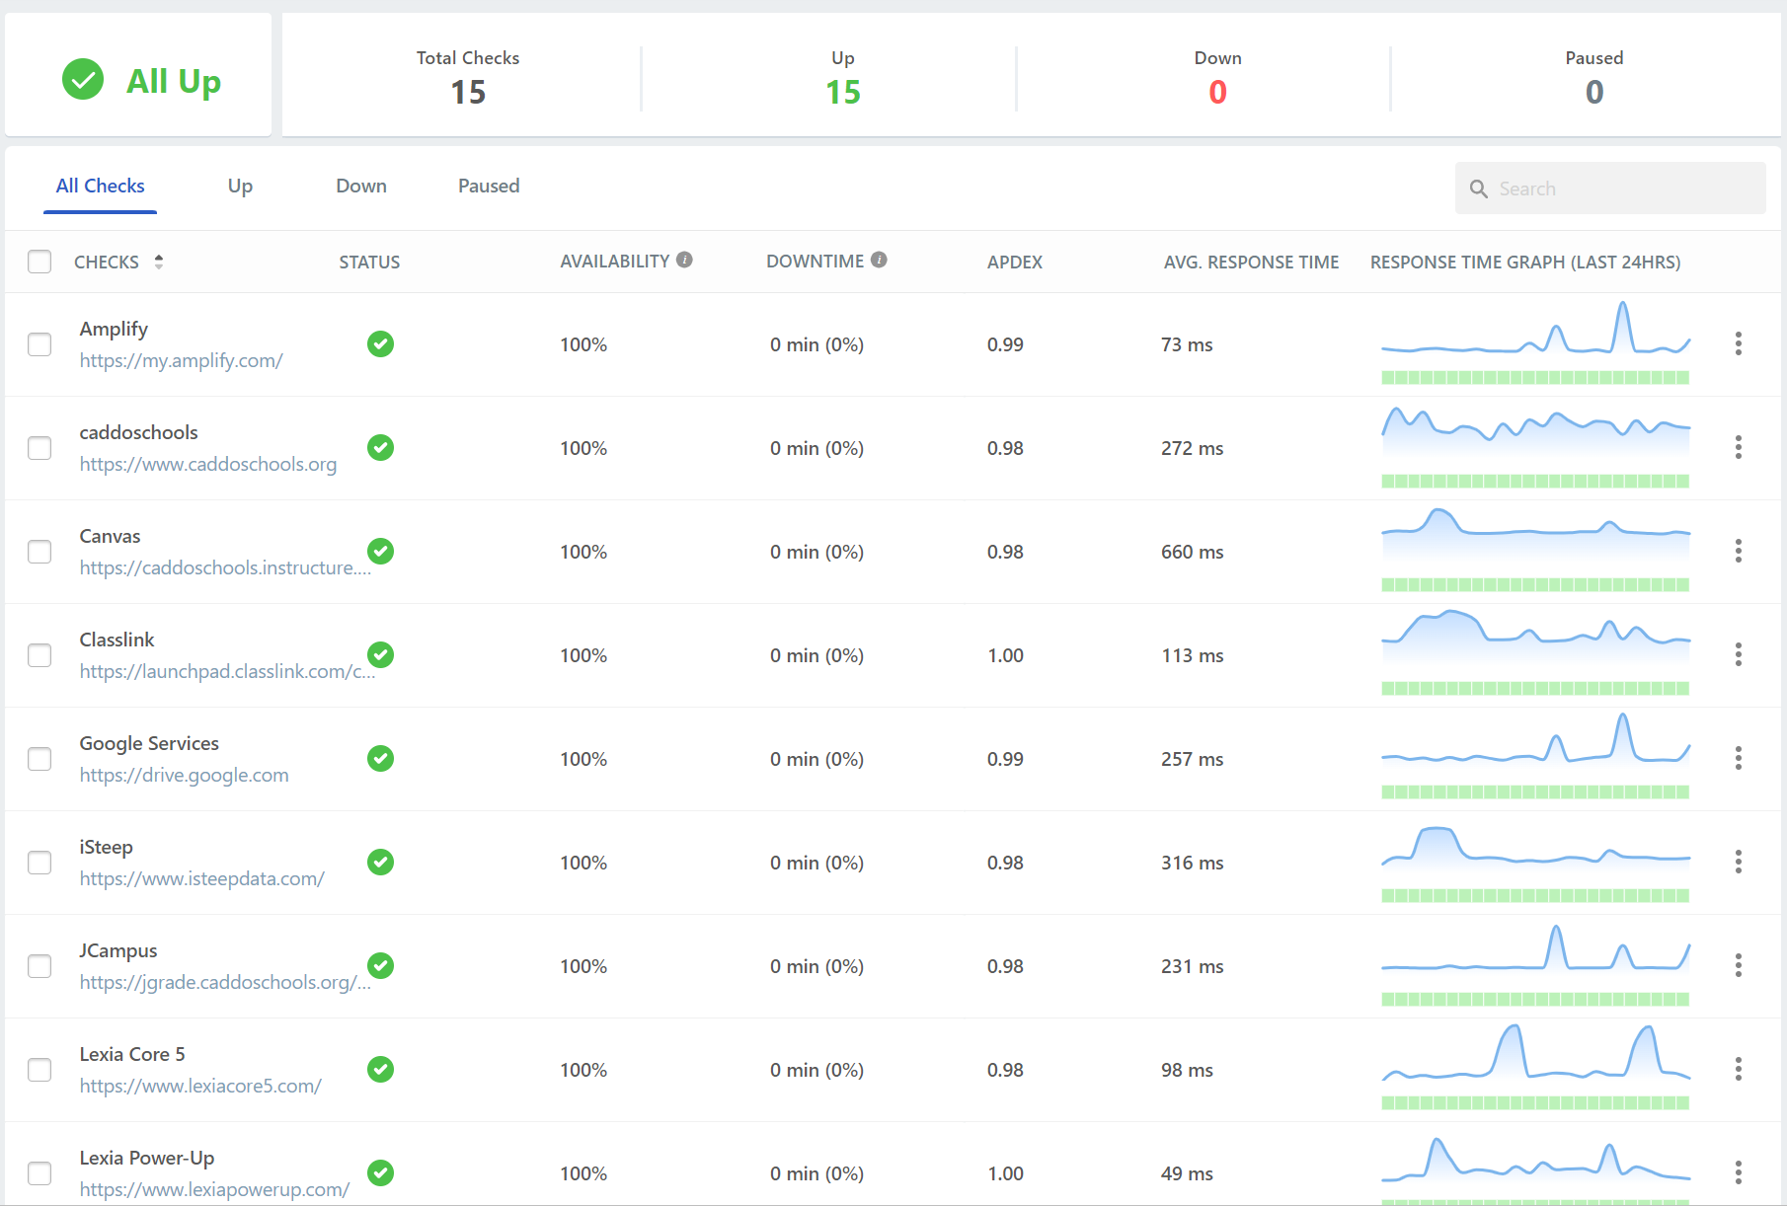The width and height of the screenshot is (1787, 1206).
Task: Open the kebab menu for Lexia Core 5
Action: pyautogui.click(x=1739, y=1069)
